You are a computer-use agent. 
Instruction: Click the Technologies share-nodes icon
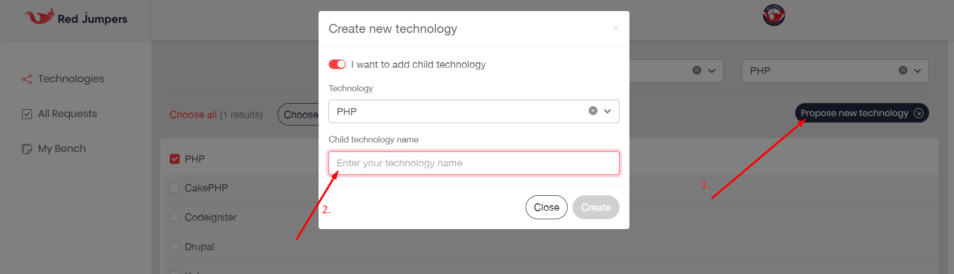click(x=27, y=79)
